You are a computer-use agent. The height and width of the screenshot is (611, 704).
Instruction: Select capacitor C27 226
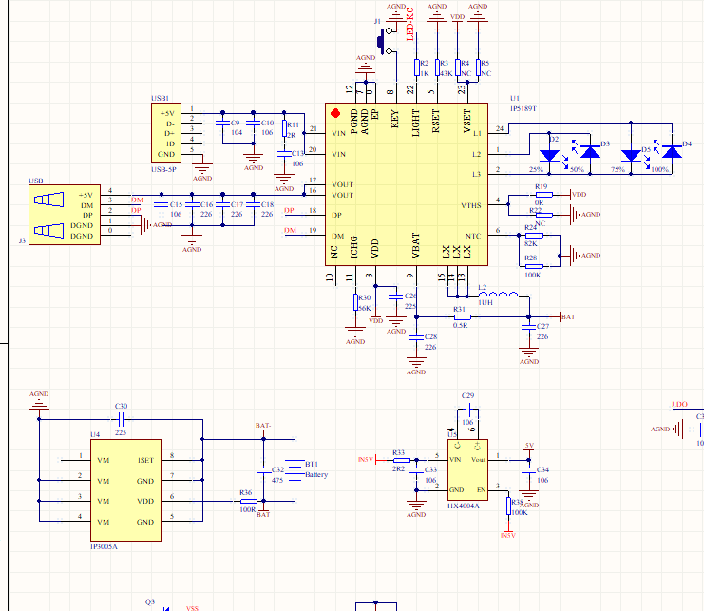pyautogui.click(x=529, y=328)
